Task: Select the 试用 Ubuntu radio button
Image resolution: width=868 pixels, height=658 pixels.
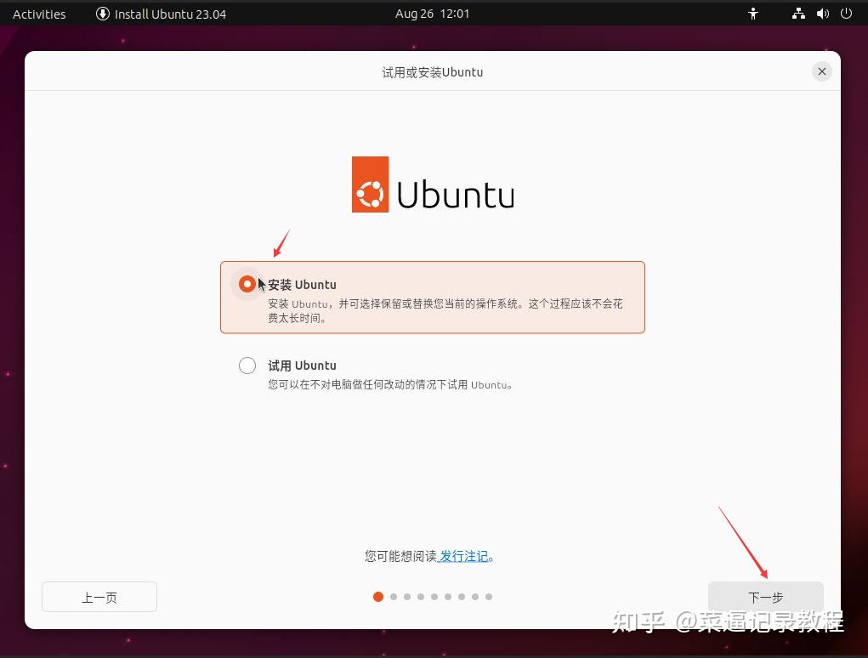Action: click(x=247, y=365)
